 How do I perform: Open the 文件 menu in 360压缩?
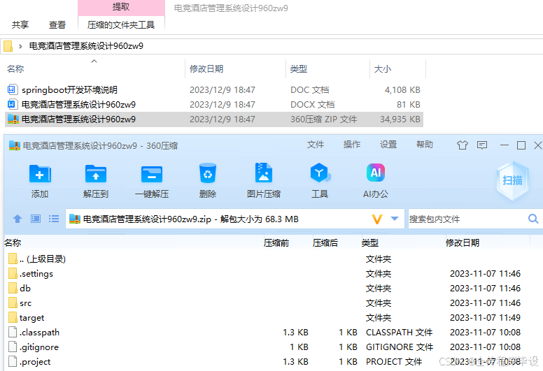pos(316,145)
